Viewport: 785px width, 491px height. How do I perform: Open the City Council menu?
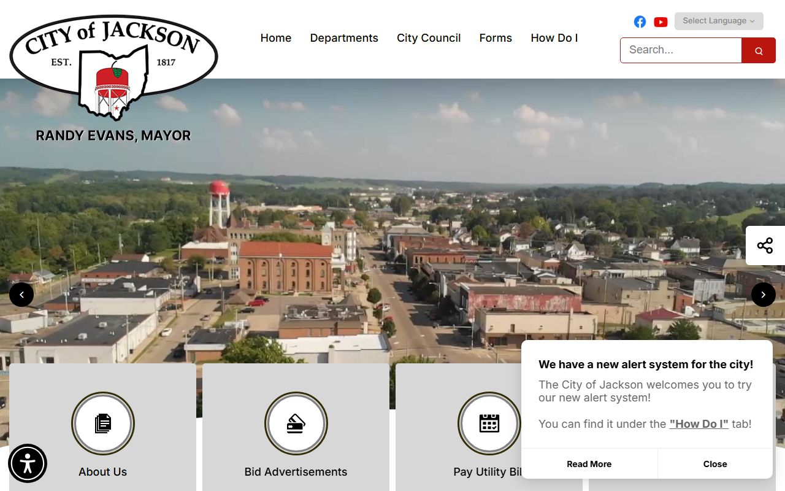[429, 38]
